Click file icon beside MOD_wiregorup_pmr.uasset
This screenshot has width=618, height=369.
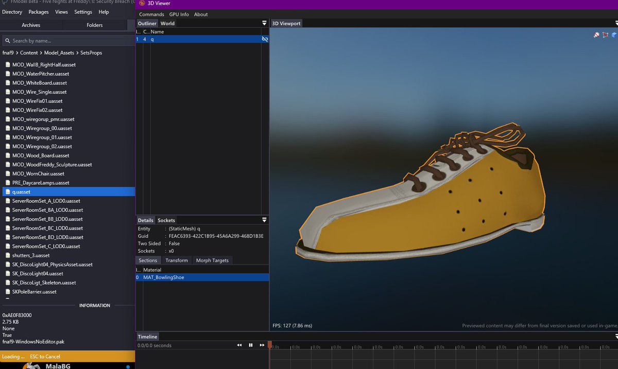click(7, 119)
